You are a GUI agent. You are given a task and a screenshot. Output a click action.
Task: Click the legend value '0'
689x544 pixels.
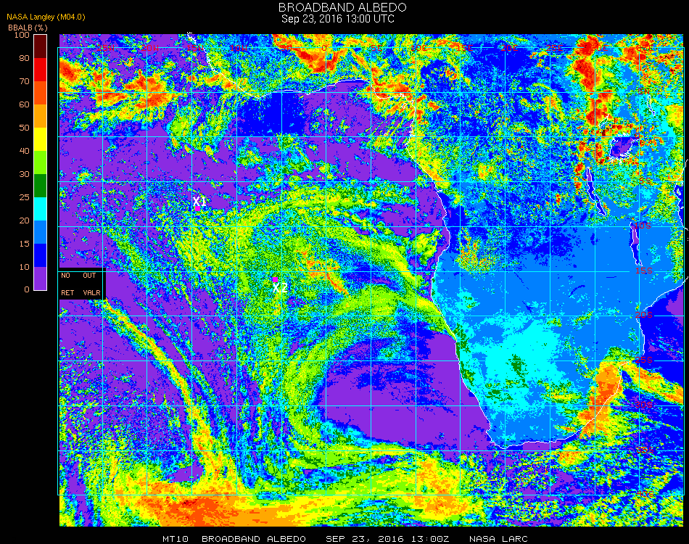(27, 289)
